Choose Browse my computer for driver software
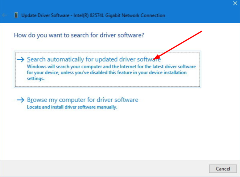Image resolution: width=240 pixels, height=177 pixels. [82, 100]
